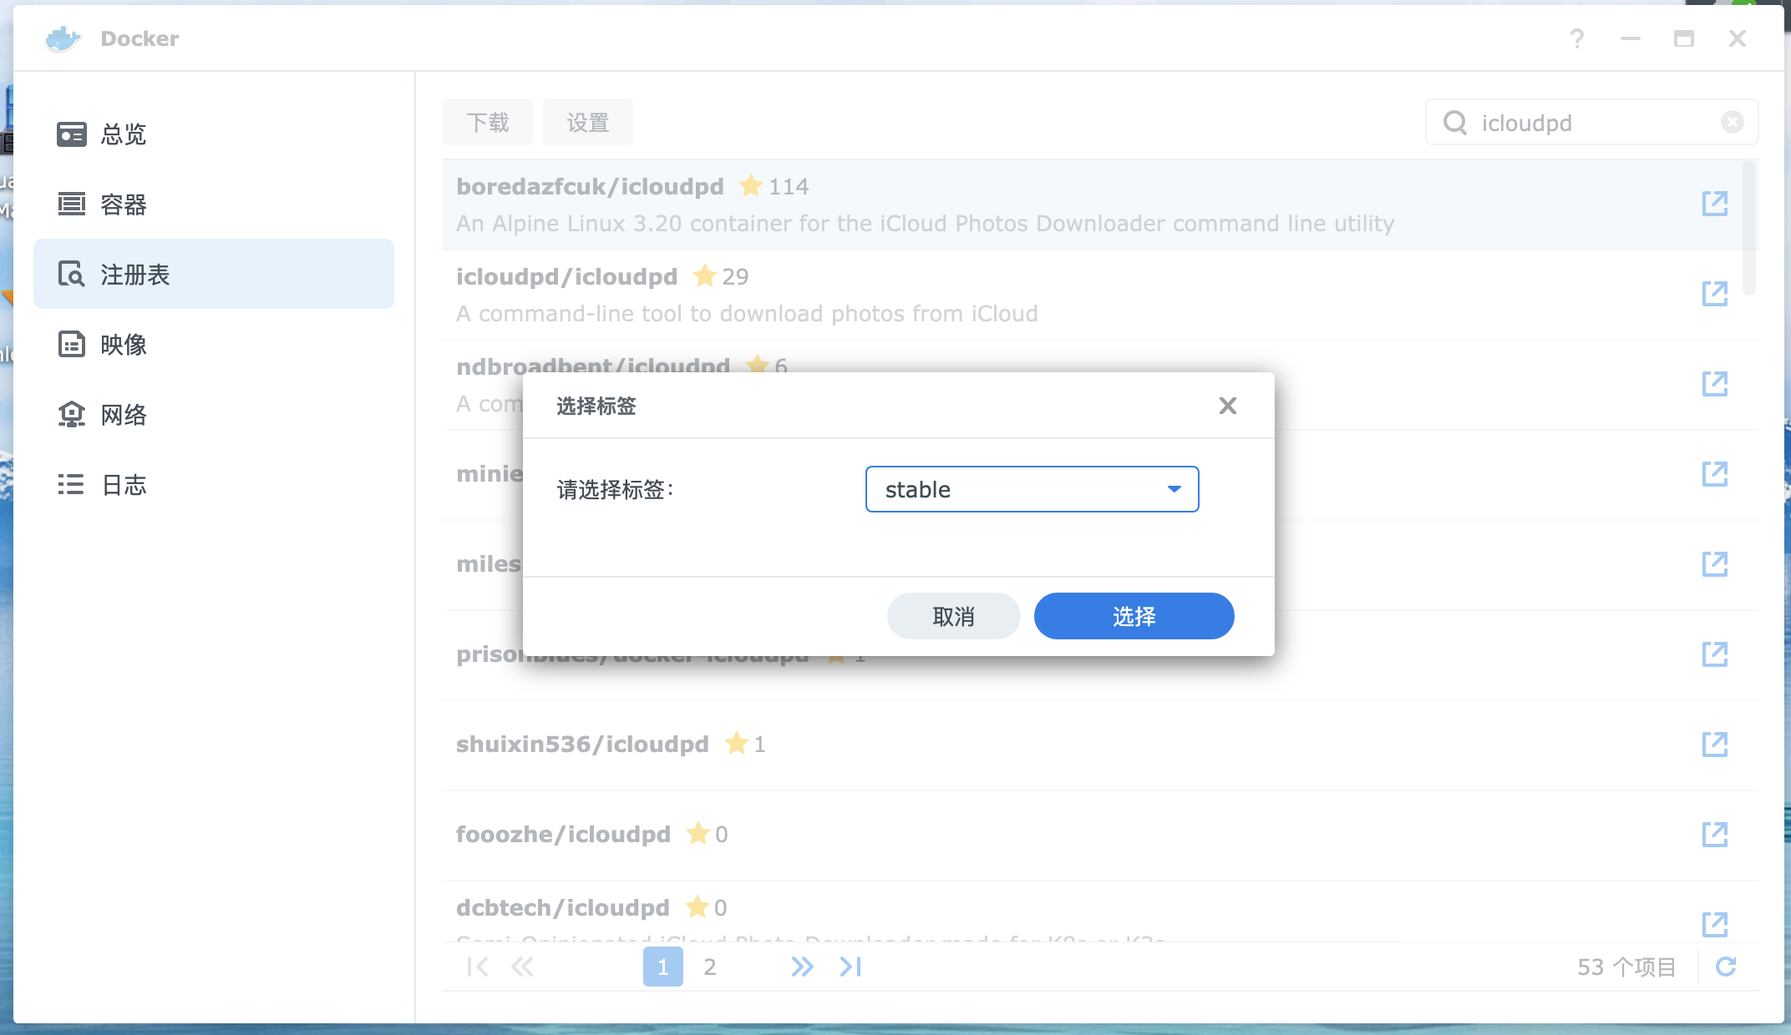The height and width of the screenshot is (1035, 1791).
Task: Open the help question mark
Action: tap(1576, 38)
